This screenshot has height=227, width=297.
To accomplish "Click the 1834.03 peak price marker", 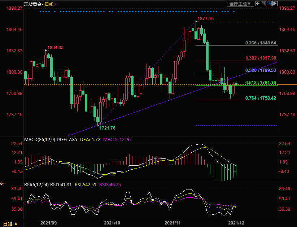I will point(55,48).
